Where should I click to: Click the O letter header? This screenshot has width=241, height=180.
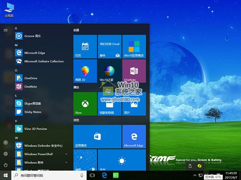point(16,70)
